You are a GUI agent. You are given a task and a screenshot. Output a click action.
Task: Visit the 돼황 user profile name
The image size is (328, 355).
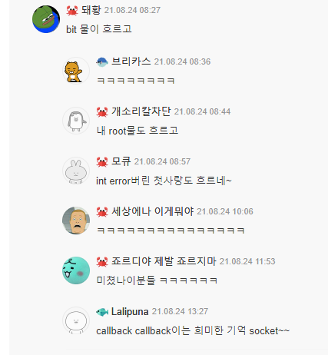(91, 10)
